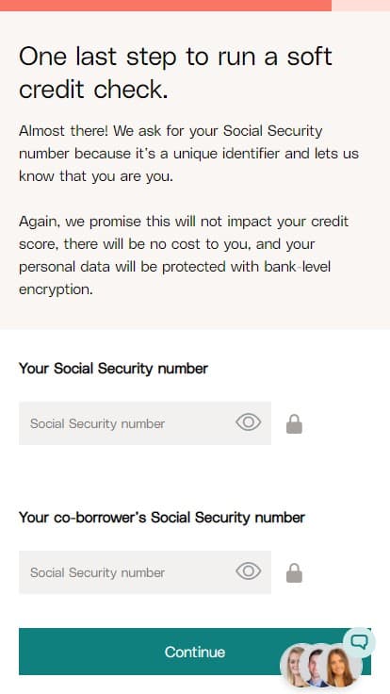Select the man's support avatar in the middle
This screenshot has width=390, height=694.
tap(317, 667)
